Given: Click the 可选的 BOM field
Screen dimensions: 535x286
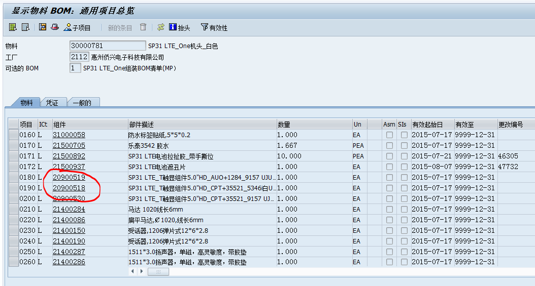Looking at the screenshot, I should (x=75, y=68).
